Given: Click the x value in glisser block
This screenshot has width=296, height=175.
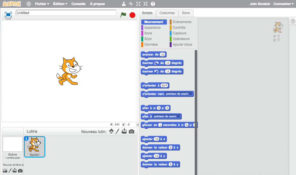Looking at the screenshot, I should (x=187, y=125).
